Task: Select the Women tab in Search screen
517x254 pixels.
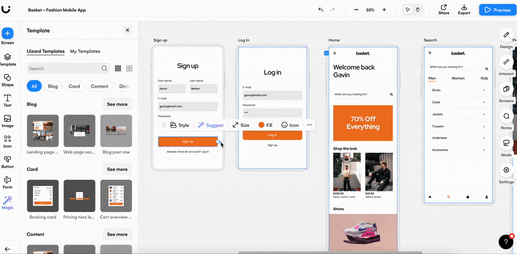Action: tap(458, 78)
